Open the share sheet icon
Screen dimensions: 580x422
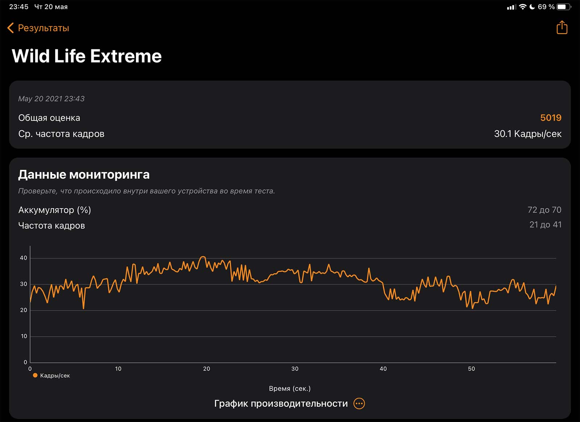[562, 27]
